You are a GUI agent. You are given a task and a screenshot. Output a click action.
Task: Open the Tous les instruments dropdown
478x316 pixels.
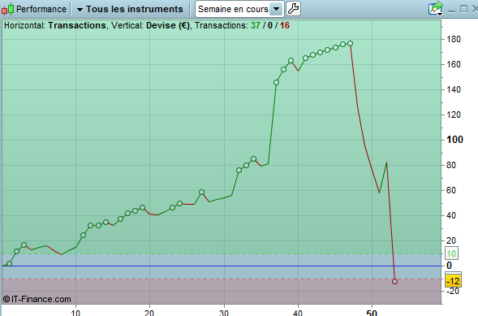click(130, 9)
